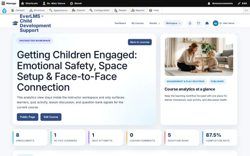Open the Manage hamburger menu
The height and width of the screenshot is (156, 250).
point(9,3)
